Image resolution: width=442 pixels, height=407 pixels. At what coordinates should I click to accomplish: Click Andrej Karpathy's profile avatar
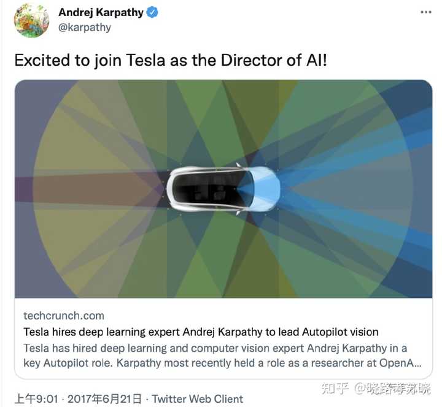(x=31, y=20)
